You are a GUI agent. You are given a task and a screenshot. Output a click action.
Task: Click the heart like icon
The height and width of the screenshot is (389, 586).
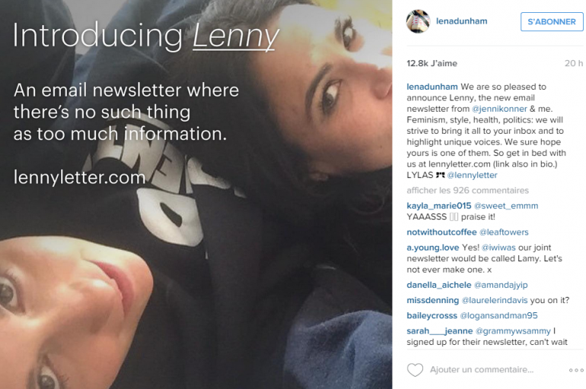pos(415,369)
